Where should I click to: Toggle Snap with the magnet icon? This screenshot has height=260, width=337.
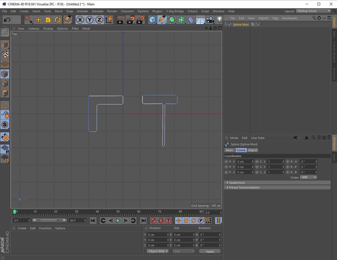pos(5,137)
